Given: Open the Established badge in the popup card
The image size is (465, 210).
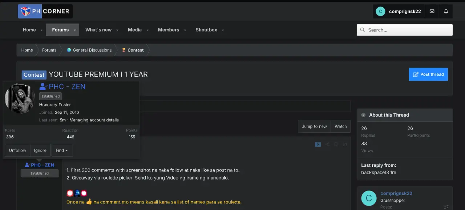Looking at the screenshot, I should (50, 96).
